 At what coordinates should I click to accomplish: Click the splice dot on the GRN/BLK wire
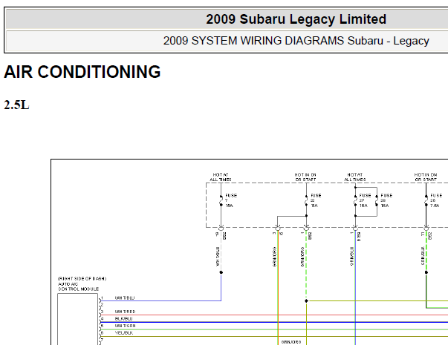point(426,272)
